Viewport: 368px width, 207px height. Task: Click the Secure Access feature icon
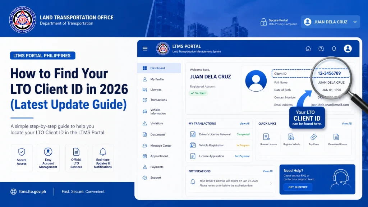[22, 152]
